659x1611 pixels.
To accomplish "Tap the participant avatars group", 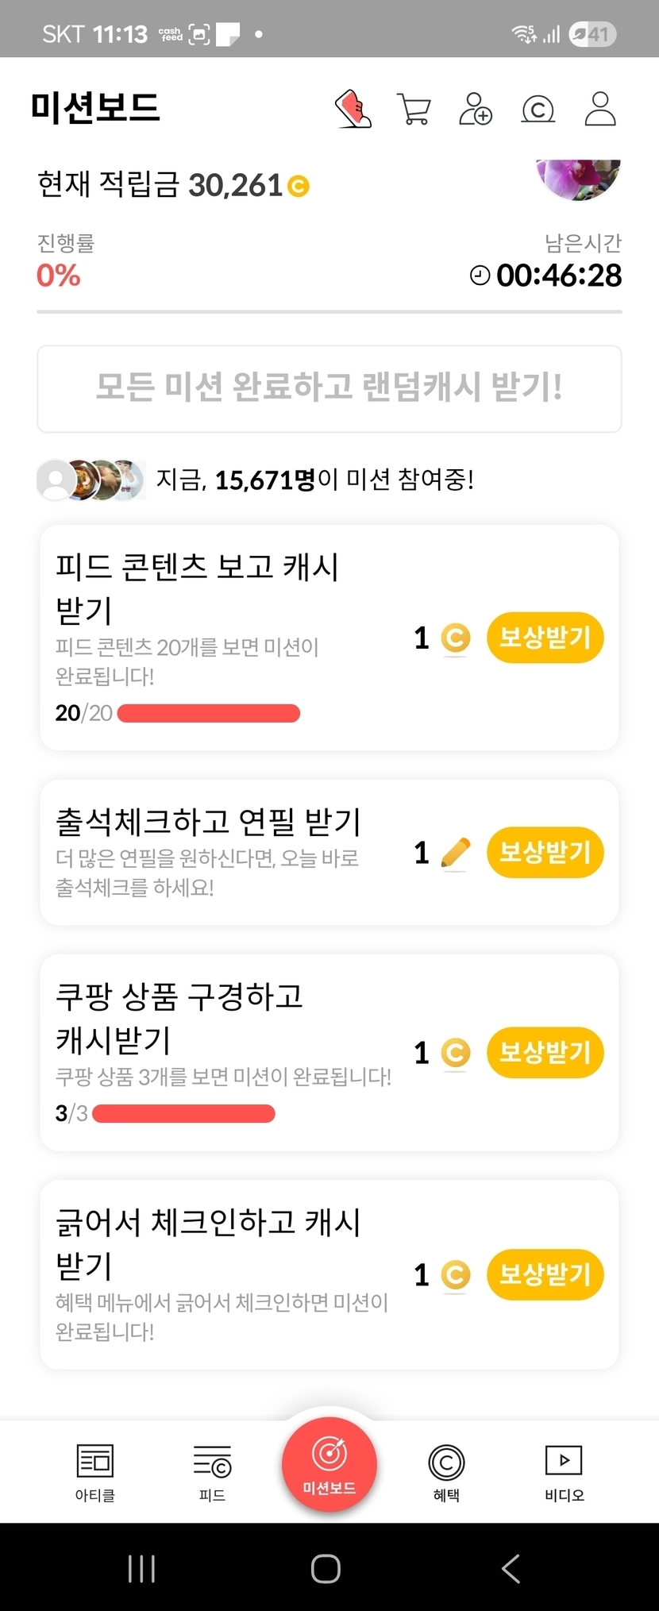I will (91, 480).
